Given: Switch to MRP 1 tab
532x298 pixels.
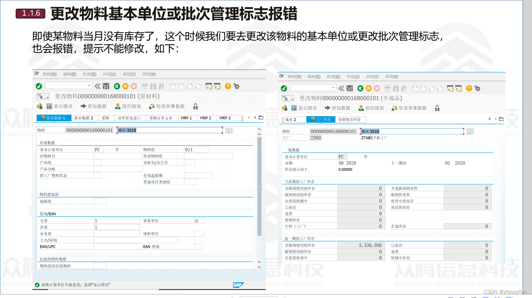Looking at the screenshot, I should (x=186, y=118).
